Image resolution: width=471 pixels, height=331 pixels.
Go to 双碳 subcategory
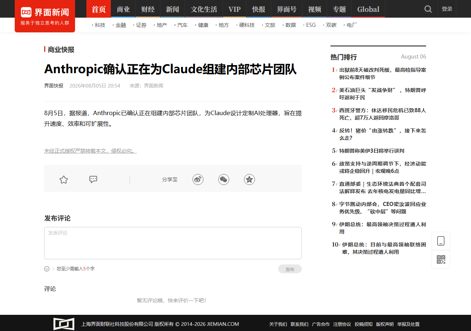pyautogui.click(x=331, y=25)
